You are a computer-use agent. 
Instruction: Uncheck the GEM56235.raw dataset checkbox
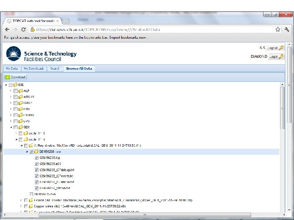pos(31,152)
